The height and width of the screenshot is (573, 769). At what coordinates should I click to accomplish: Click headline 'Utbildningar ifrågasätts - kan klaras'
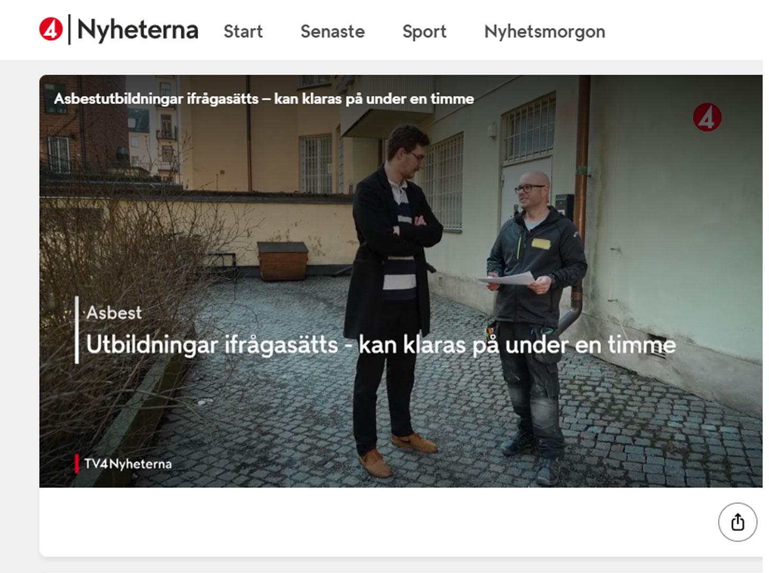[x=381, y=345]
